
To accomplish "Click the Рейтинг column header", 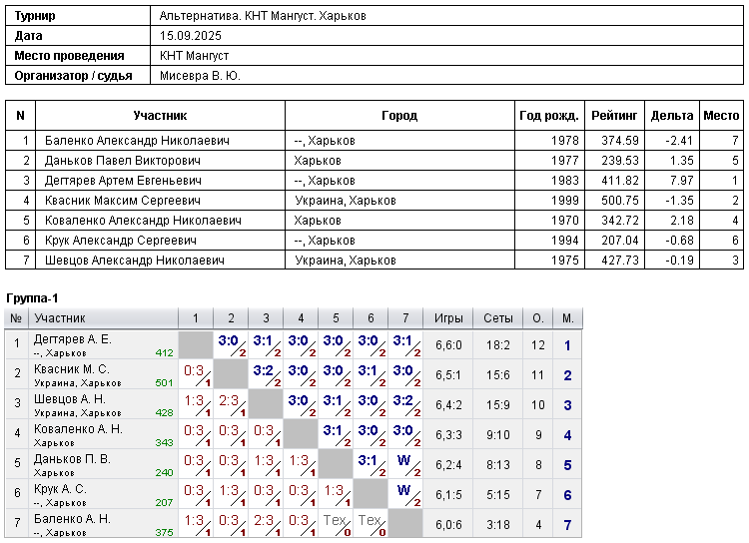I will (614, 116).
